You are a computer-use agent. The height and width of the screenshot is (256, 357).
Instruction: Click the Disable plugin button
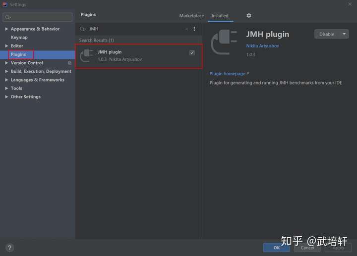(x=327, y=34)
